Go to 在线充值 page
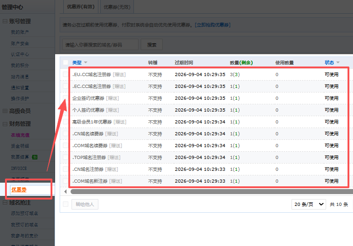The height and width of the screenshot is (246, 353). pos(20,135)
